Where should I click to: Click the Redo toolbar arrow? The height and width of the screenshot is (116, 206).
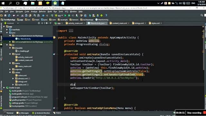(x=18, y=15)
